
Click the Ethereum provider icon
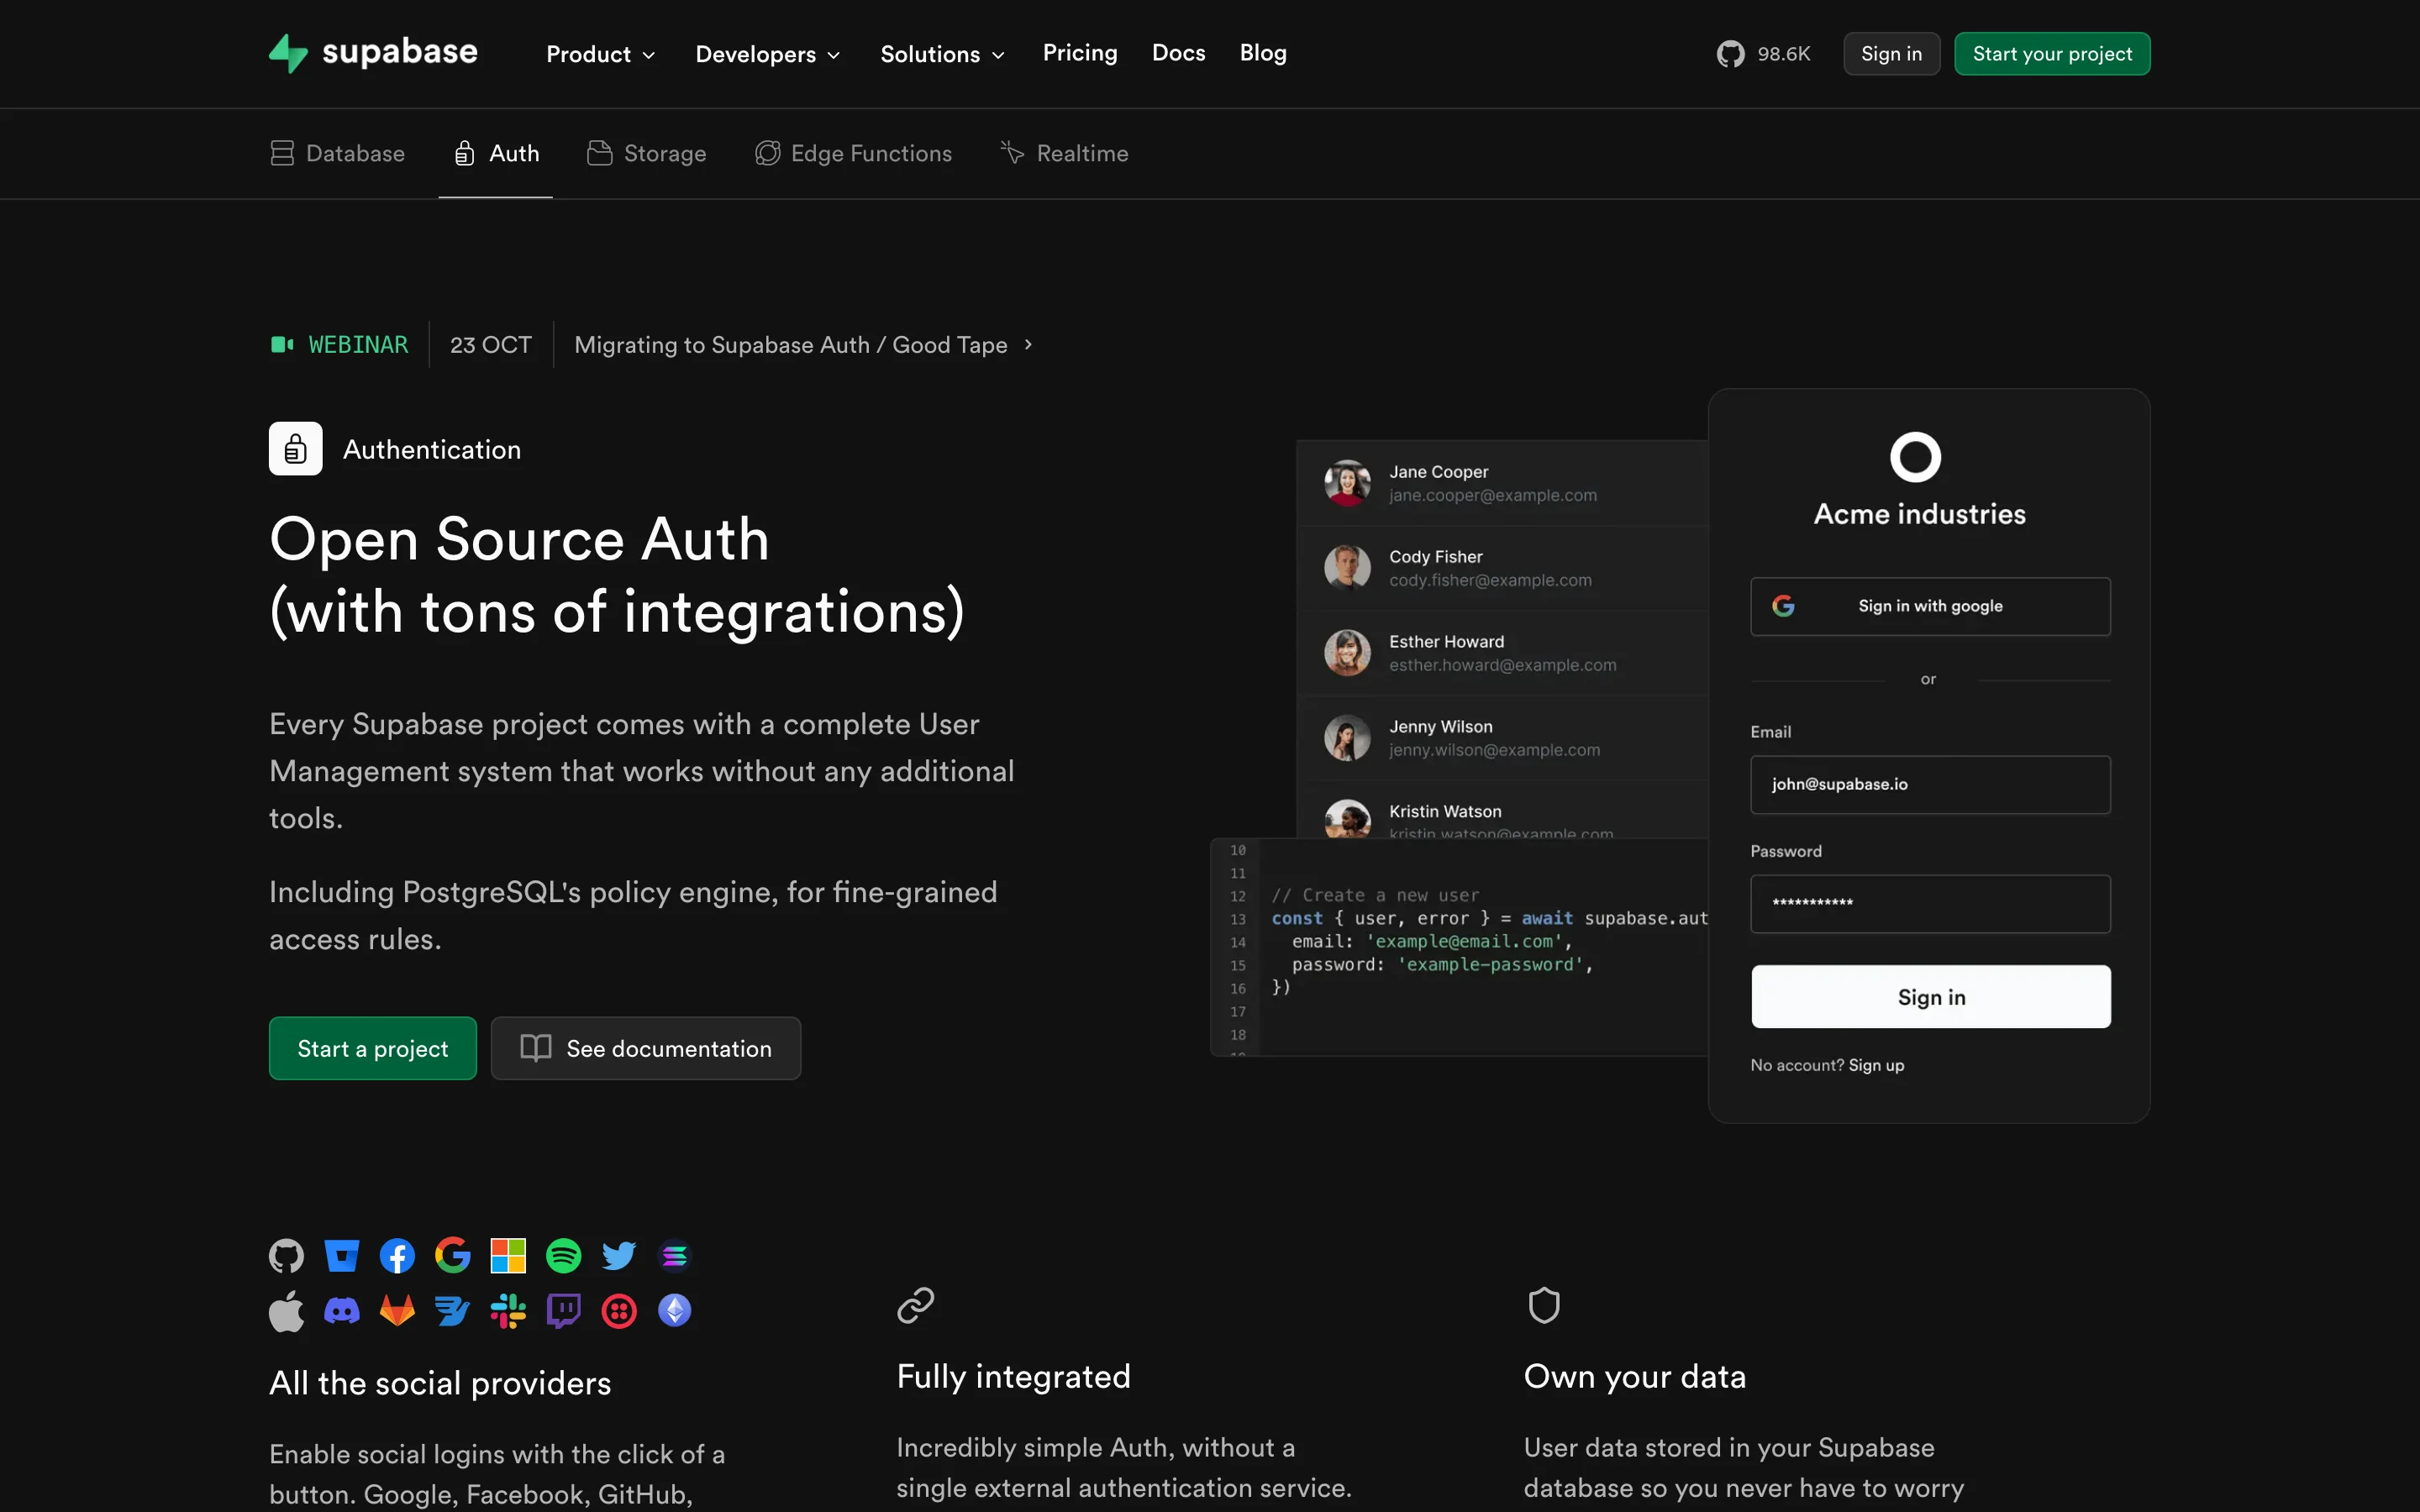point(675,1310)
